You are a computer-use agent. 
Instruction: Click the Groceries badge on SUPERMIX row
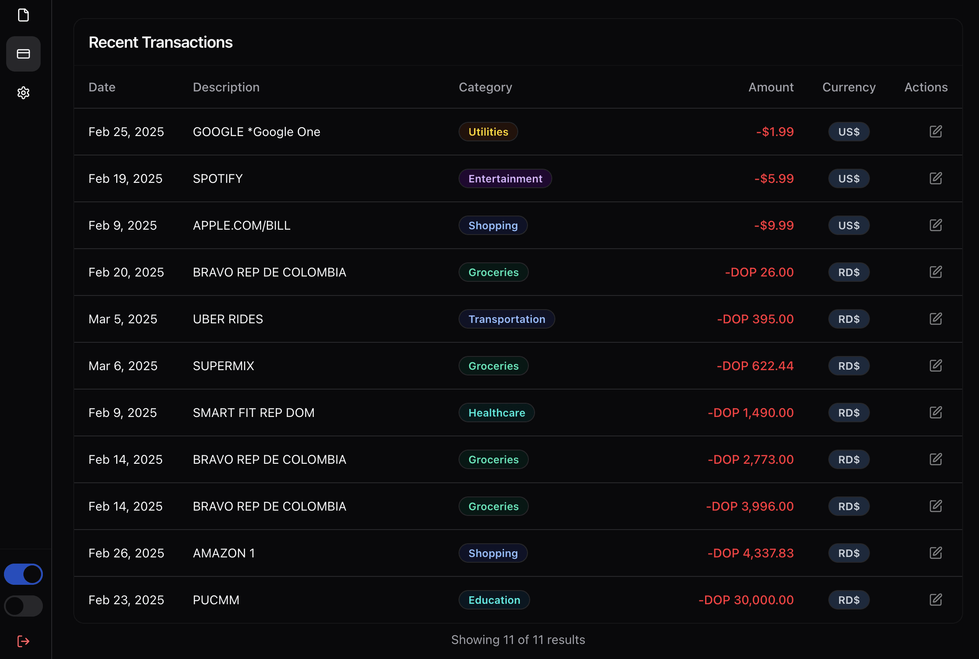coord(493,366)
